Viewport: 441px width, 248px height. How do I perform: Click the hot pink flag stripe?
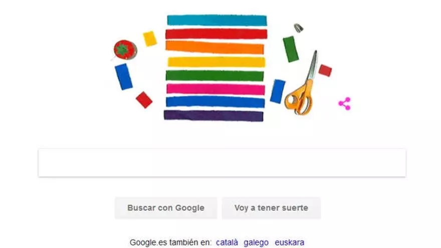pos(215,89)
